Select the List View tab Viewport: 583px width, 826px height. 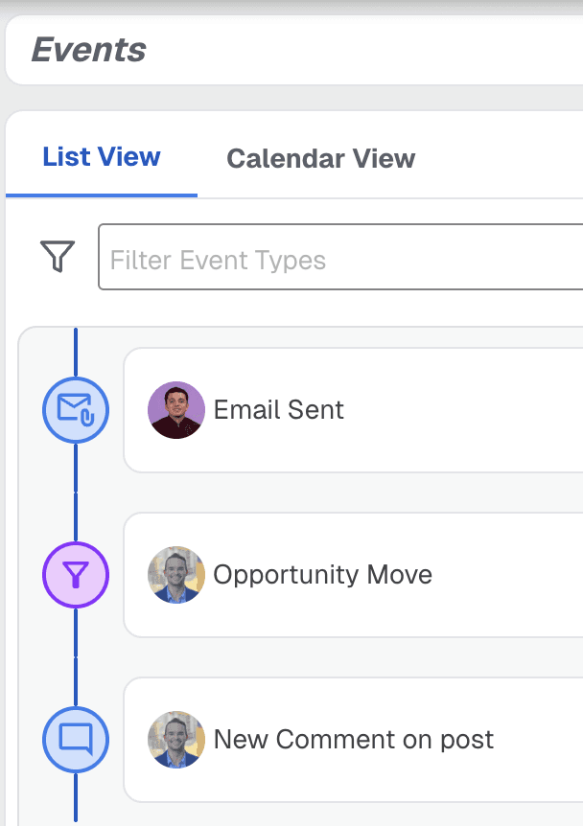click(x=100, y=158)
